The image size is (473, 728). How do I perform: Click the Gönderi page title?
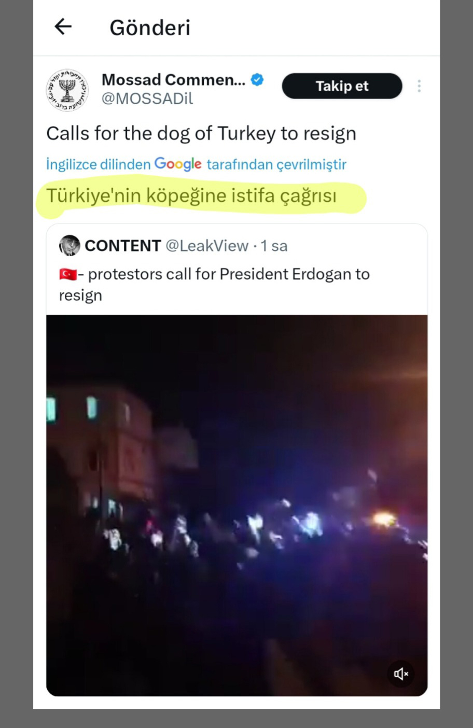(x=150, y=27)
